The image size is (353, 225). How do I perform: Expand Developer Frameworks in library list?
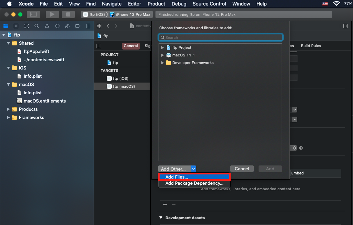[x=162, y=63]
